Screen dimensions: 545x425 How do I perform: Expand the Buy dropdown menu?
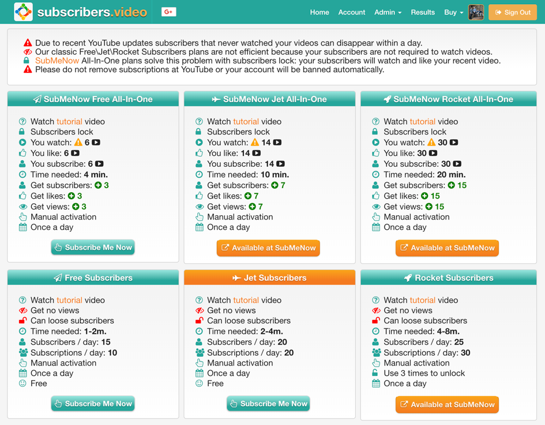click(x=453, y=12)
